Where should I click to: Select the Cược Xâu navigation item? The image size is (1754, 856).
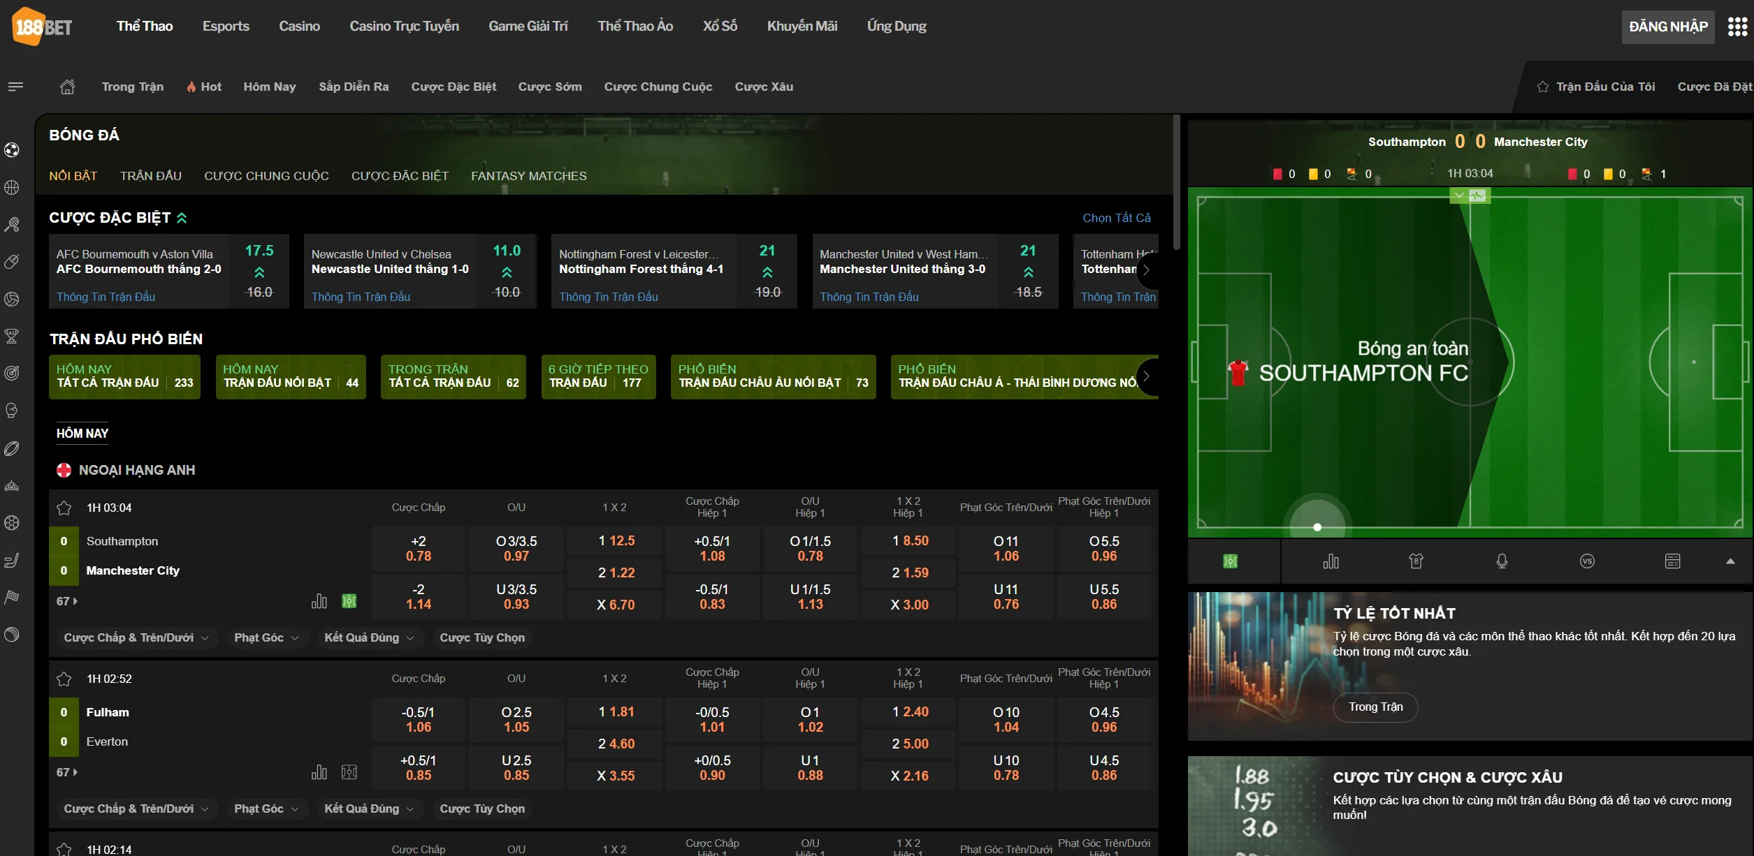tap(764, 87)
